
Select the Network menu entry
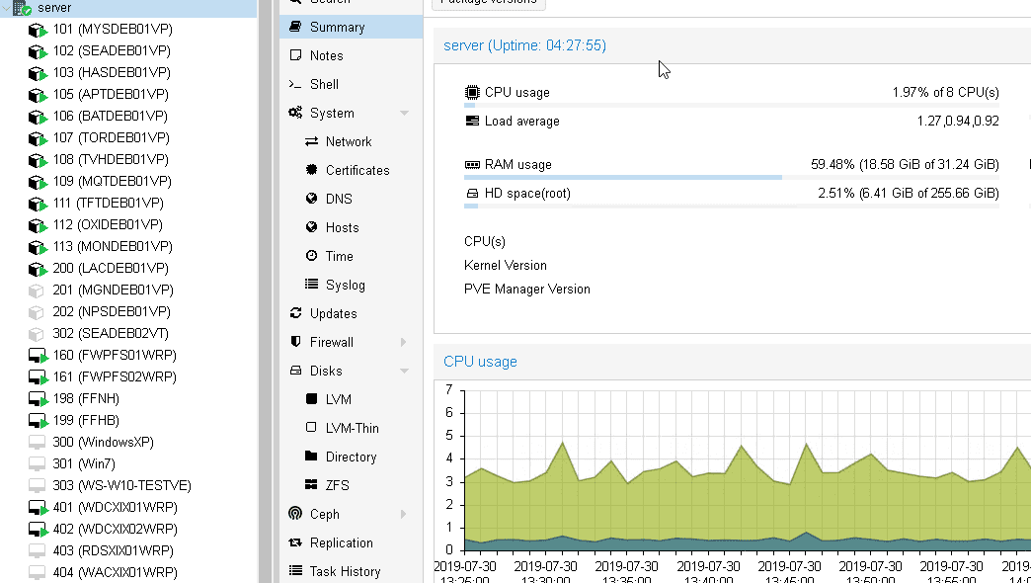point(348,141)
